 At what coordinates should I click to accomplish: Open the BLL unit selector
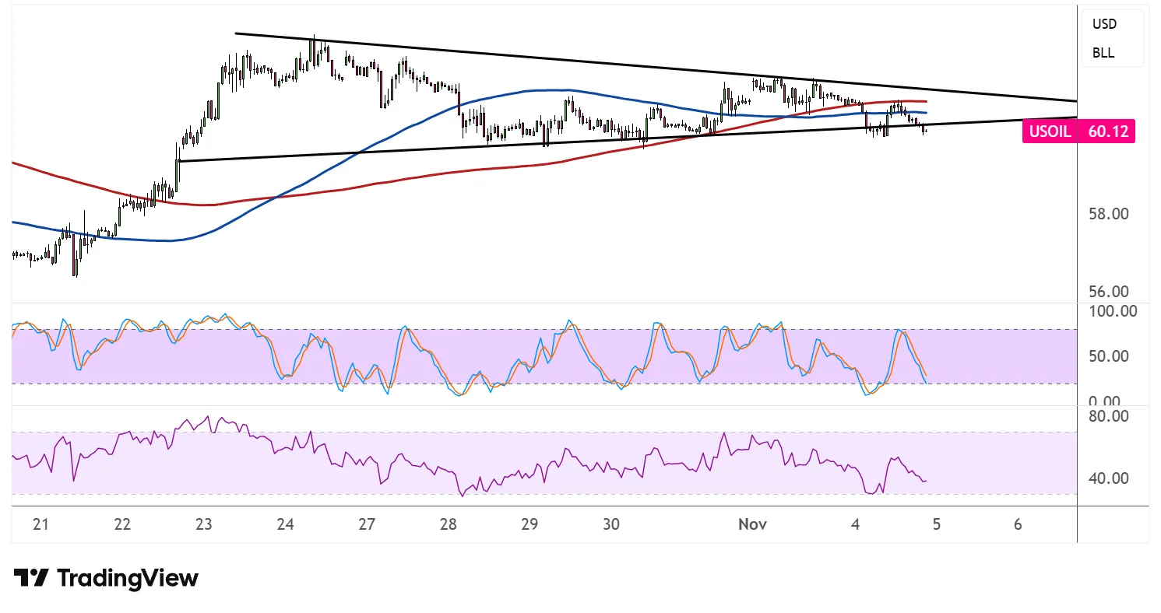click(1103, 53)
